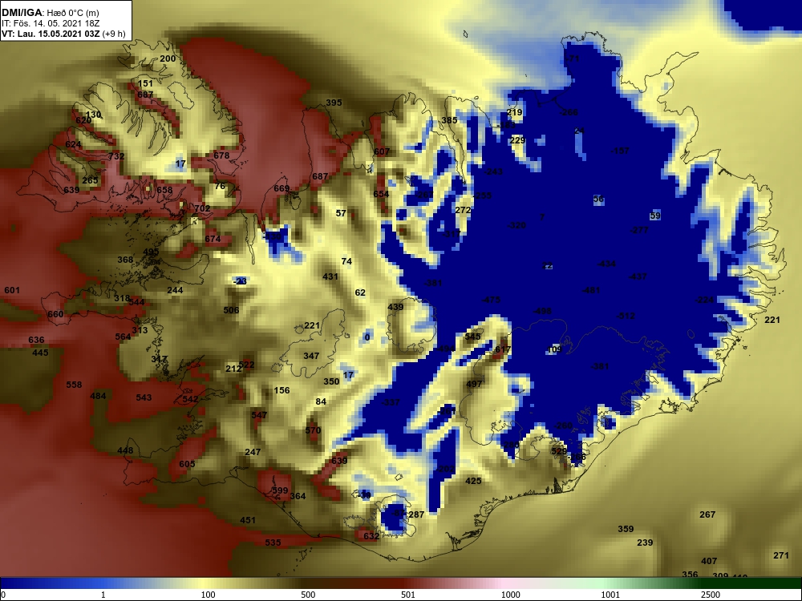Screen dimensions: 802x601
Task: Click the map value '669'
Action: [282, 188]
